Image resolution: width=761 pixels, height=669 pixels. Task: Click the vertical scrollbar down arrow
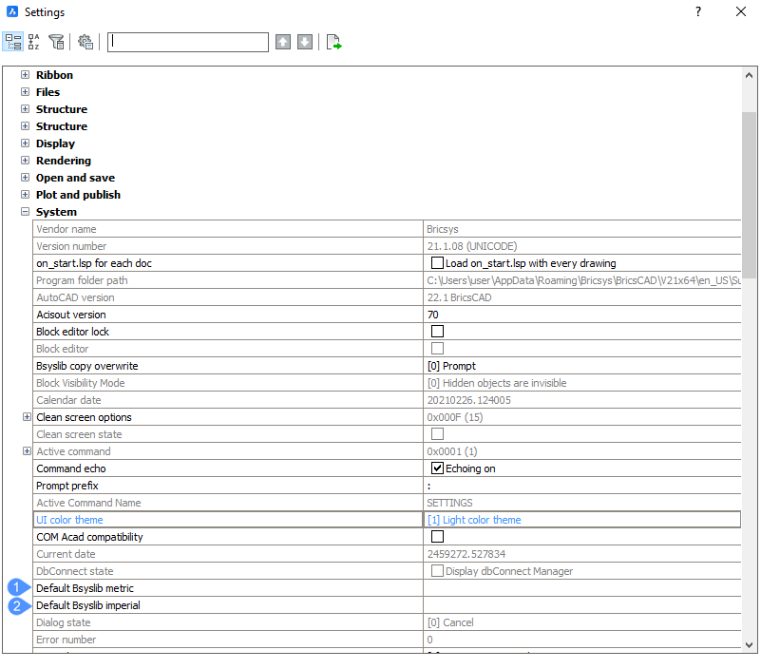[x=750, y=643]
